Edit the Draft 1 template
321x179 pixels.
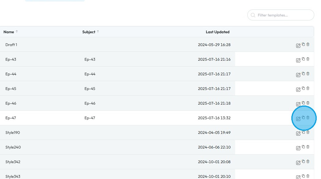(298, 46)
